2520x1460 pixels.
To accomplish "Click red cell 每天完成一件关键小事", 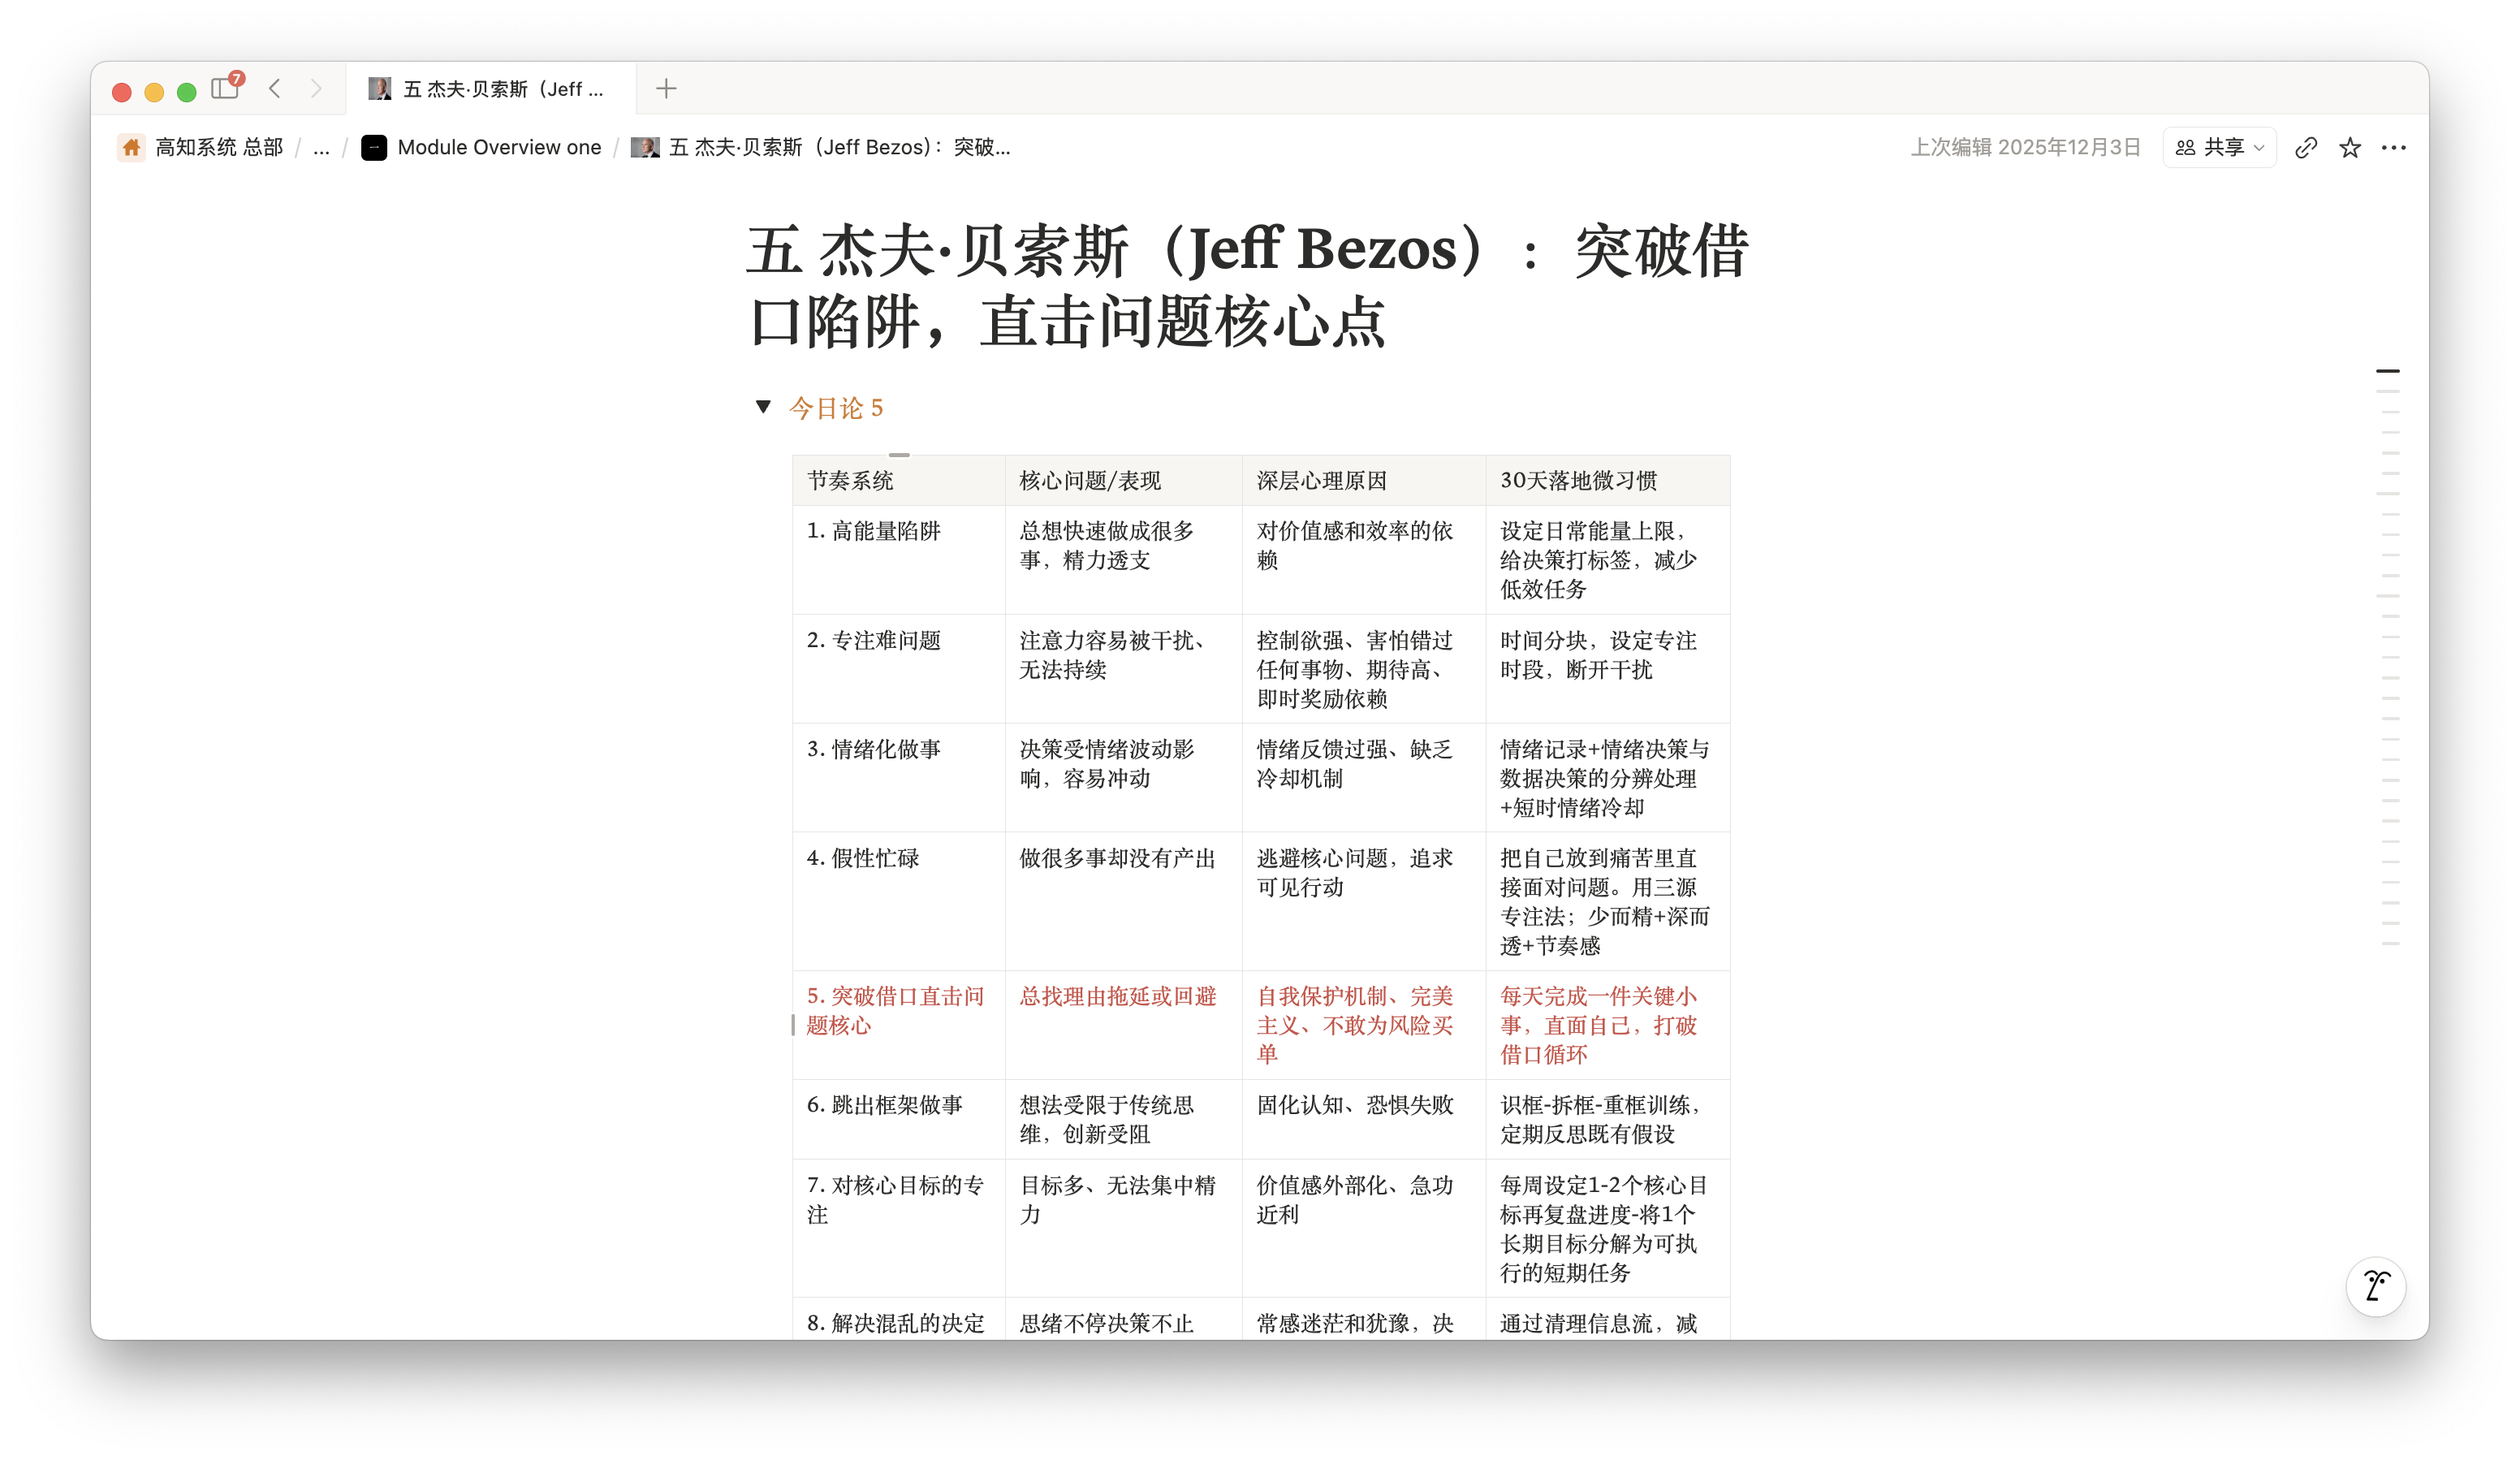I will coord(1608,1024).
